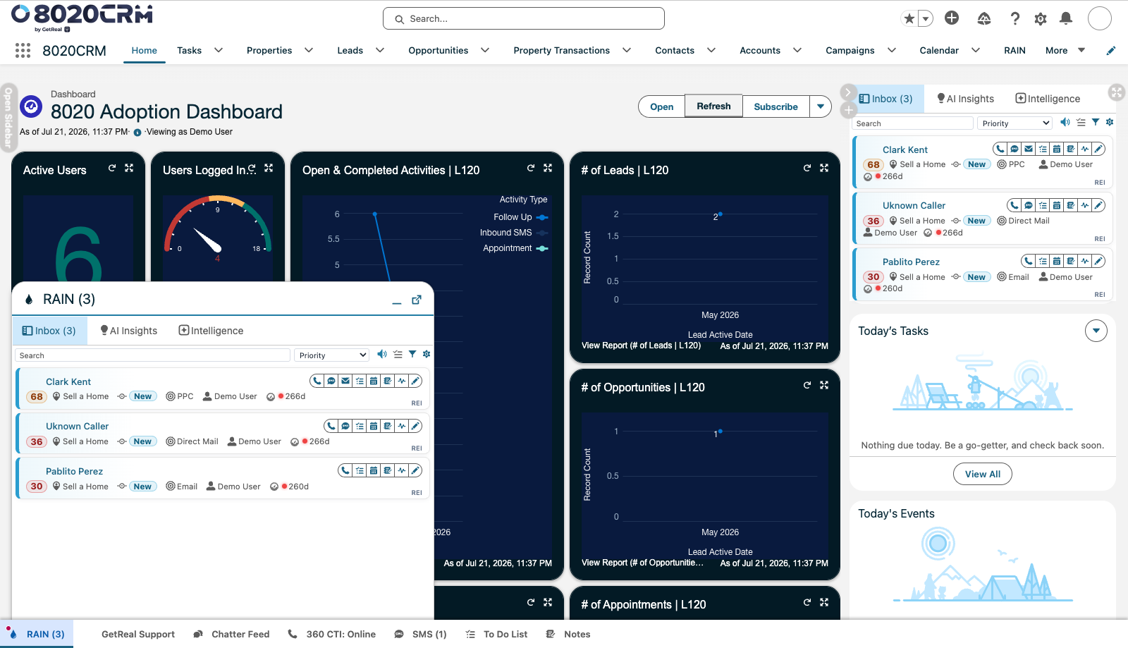1128x648 pixels.
Task: Toggle fullscreen for right sidebar panel
Action: pyautogui.click(x=1116, y=92)
